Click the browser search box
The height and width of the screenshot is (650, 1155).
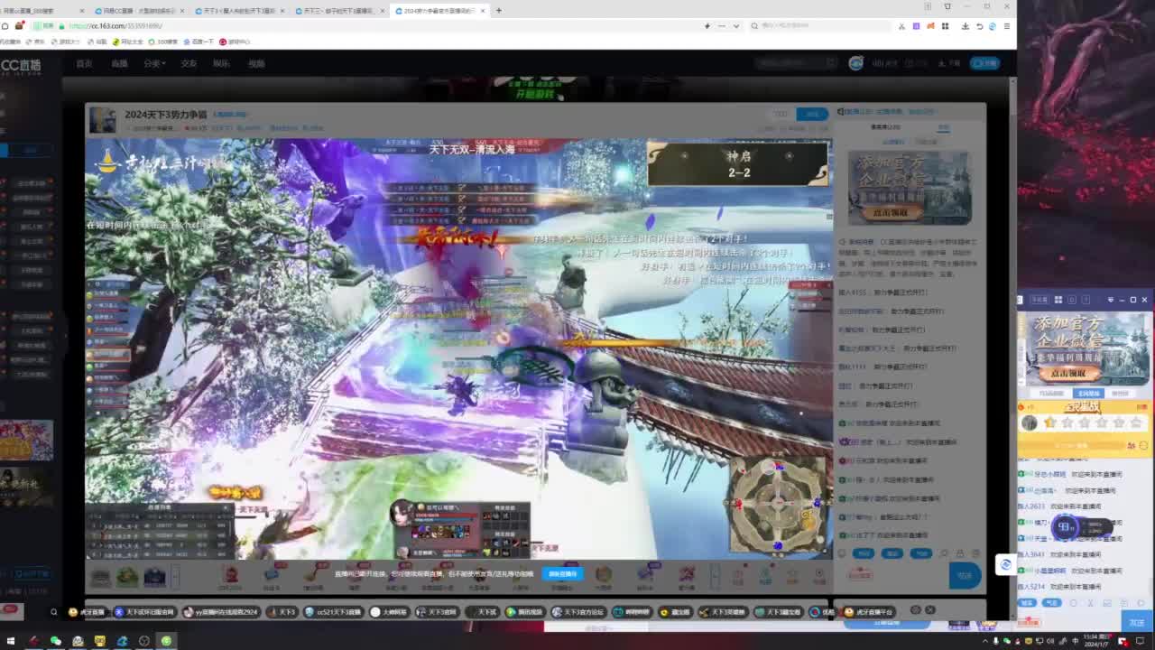821,25
